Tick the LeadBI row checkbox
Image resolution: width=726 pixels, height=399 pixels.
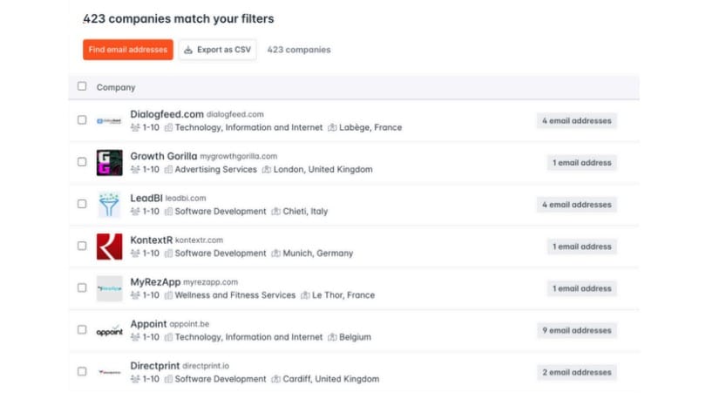(x=82, y=204)
